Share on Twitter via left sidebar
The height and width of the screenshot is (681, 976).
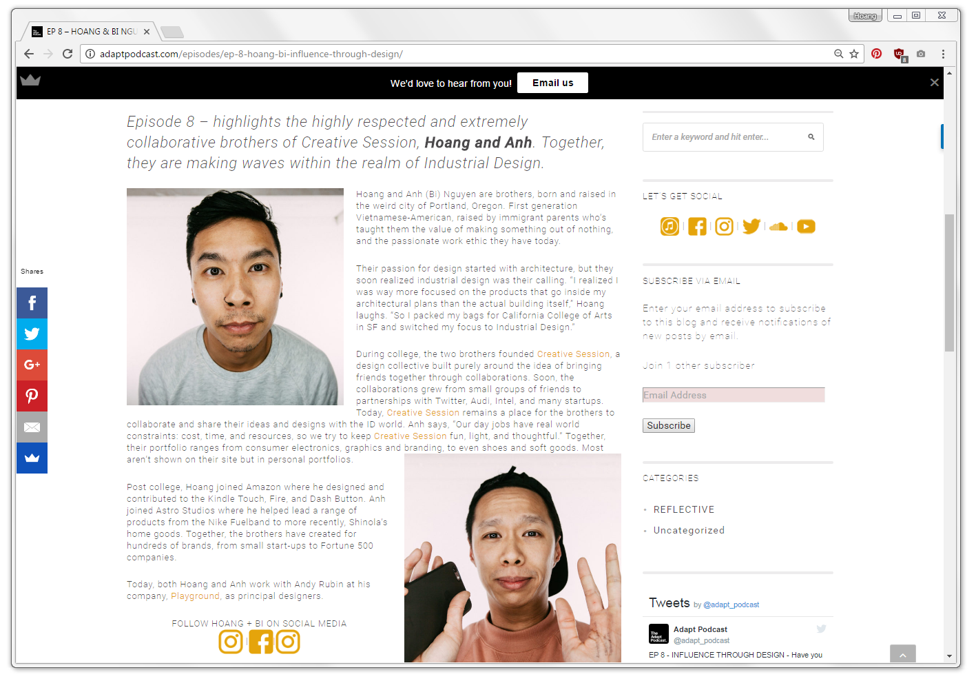coord(32,334)
